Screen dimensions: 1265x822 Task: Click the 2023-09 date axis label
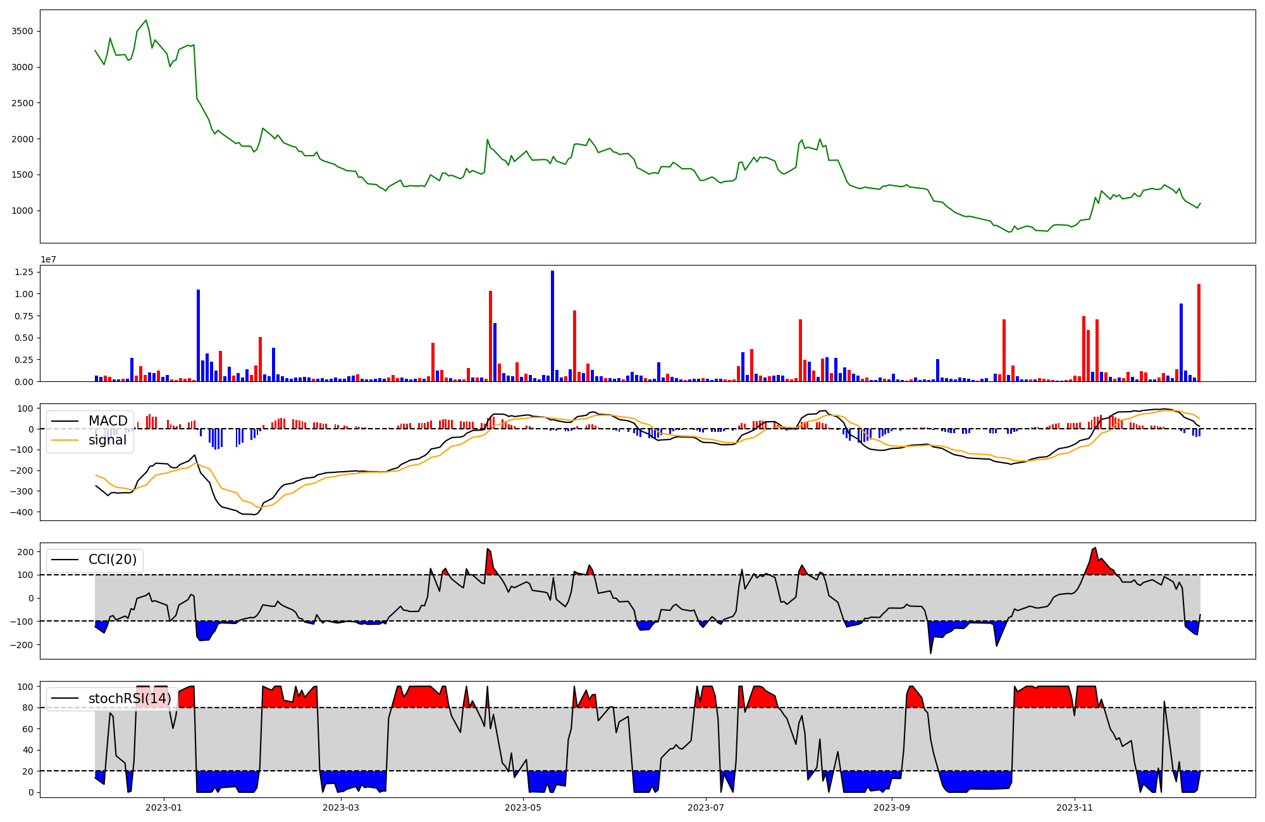point(892,807)
